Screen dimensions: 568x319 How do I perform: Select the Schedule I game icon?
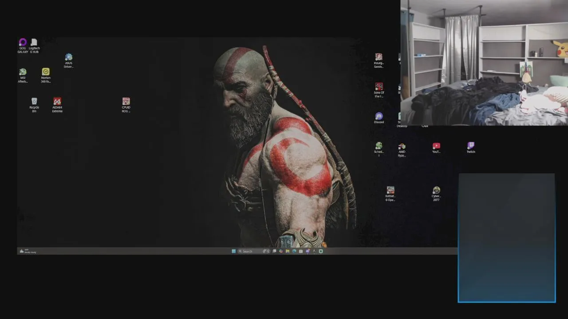point(379,149)
